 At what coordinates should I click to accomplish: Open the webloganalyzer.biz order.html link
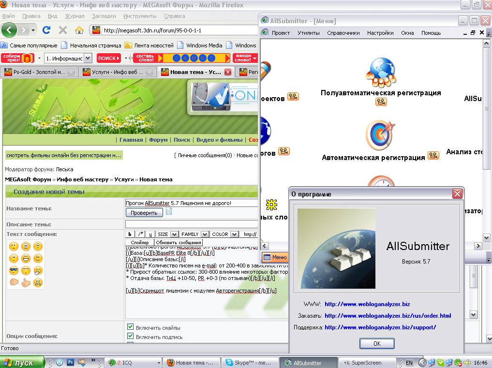388,316
